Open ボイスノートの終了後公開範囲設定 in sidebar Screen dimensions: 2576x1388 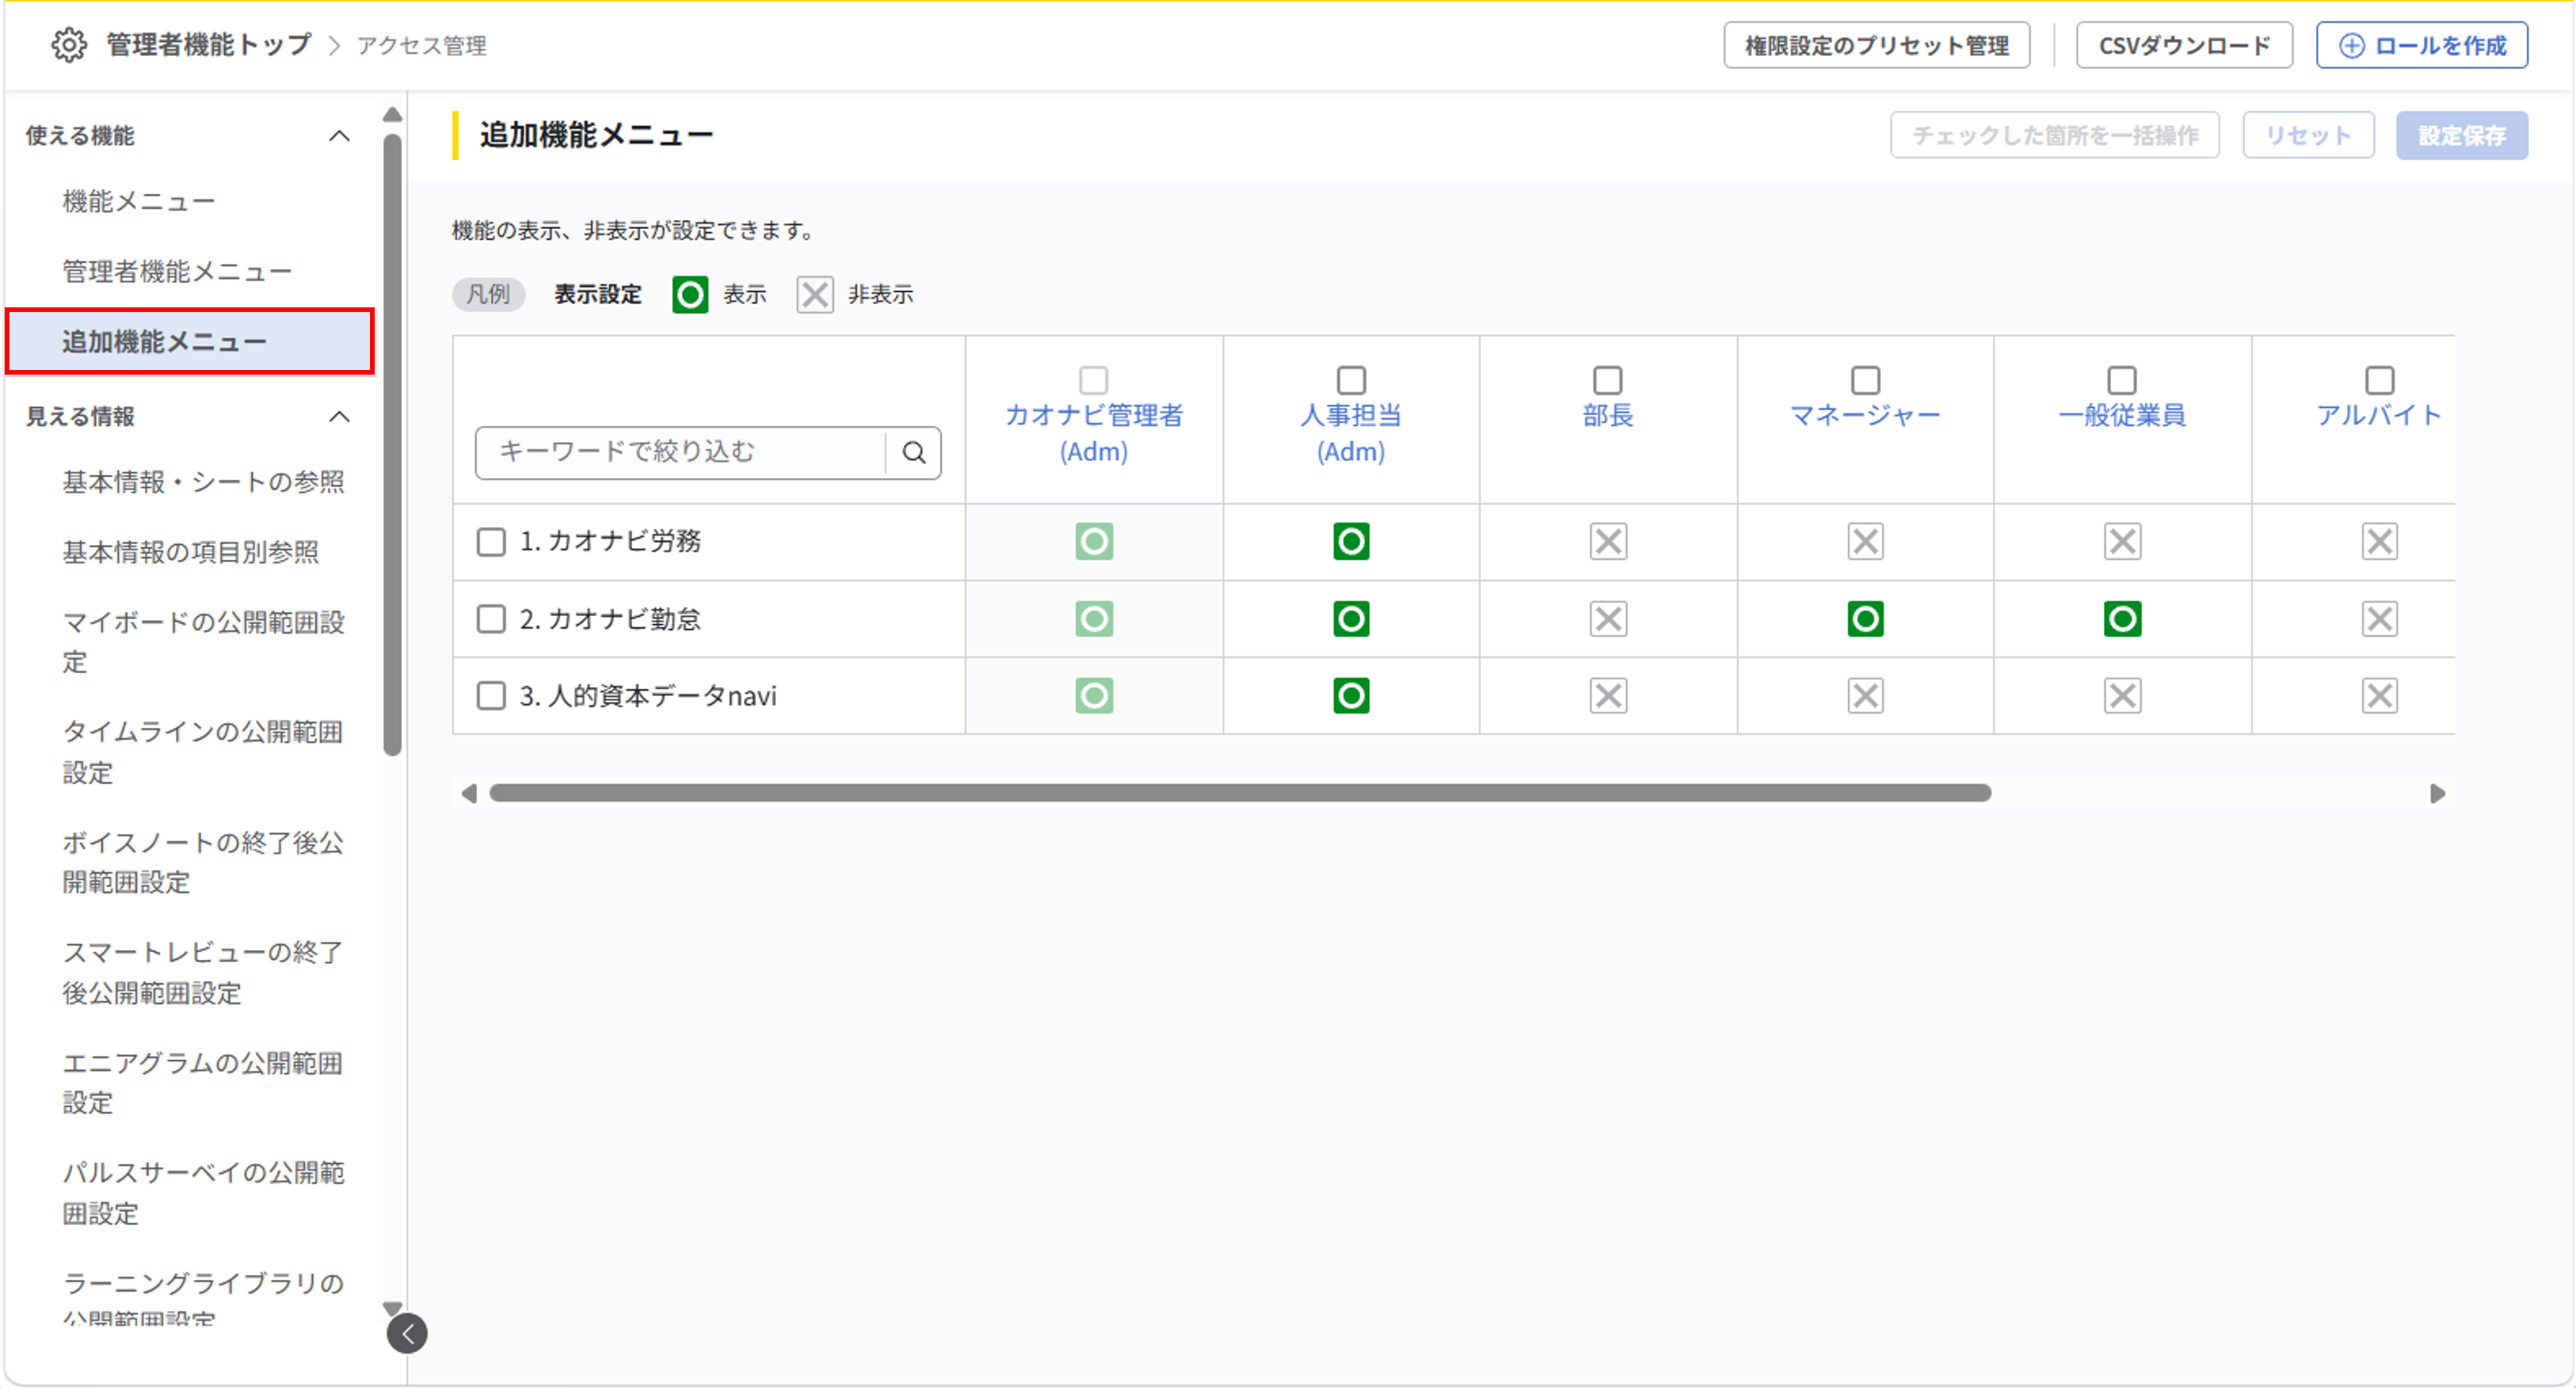[x=203, y=862]
